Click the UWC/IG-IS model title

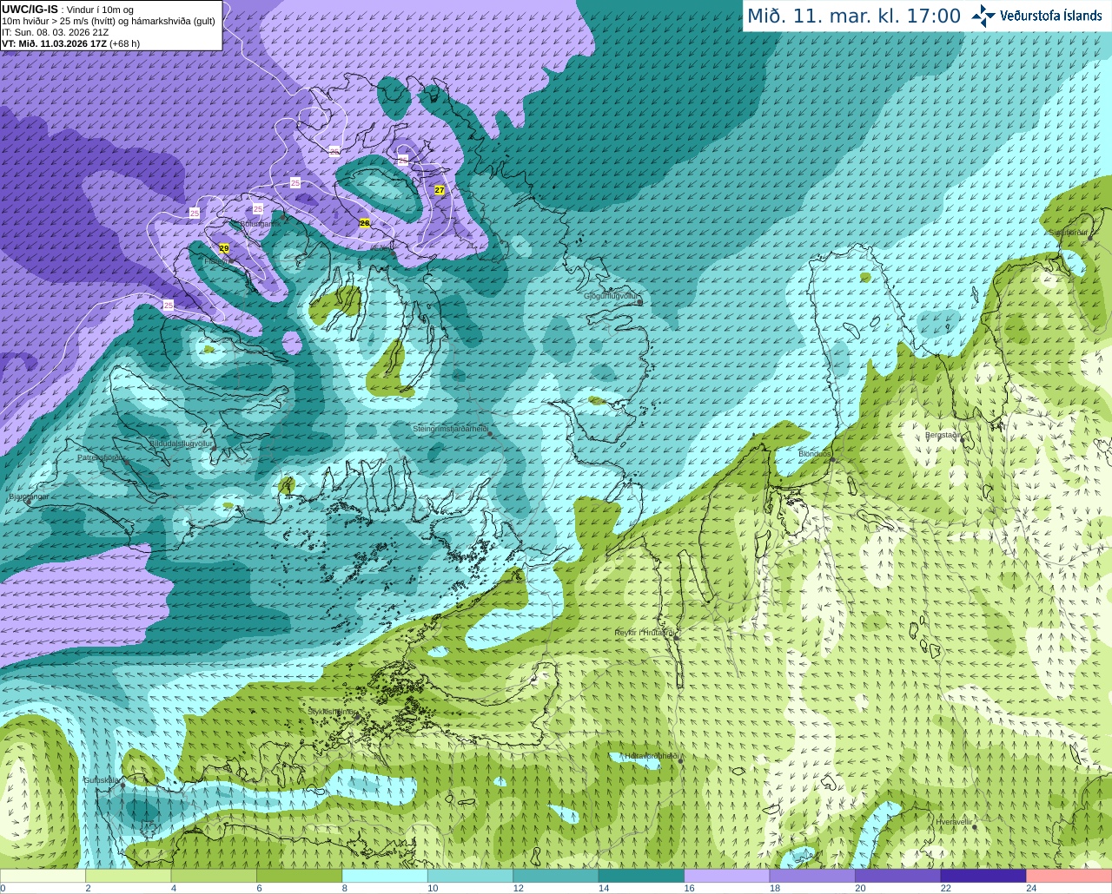tap(30, 9)
